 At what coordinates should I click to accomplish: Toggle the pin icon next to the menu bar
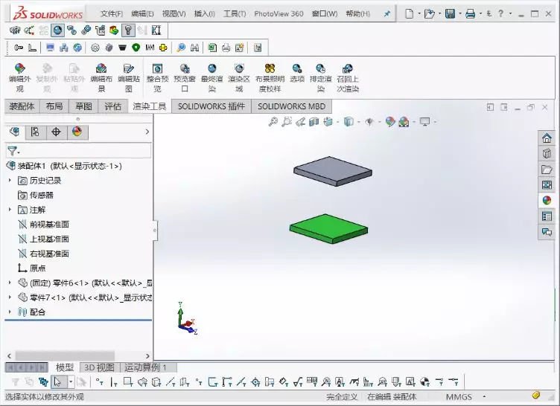[386, 14]
